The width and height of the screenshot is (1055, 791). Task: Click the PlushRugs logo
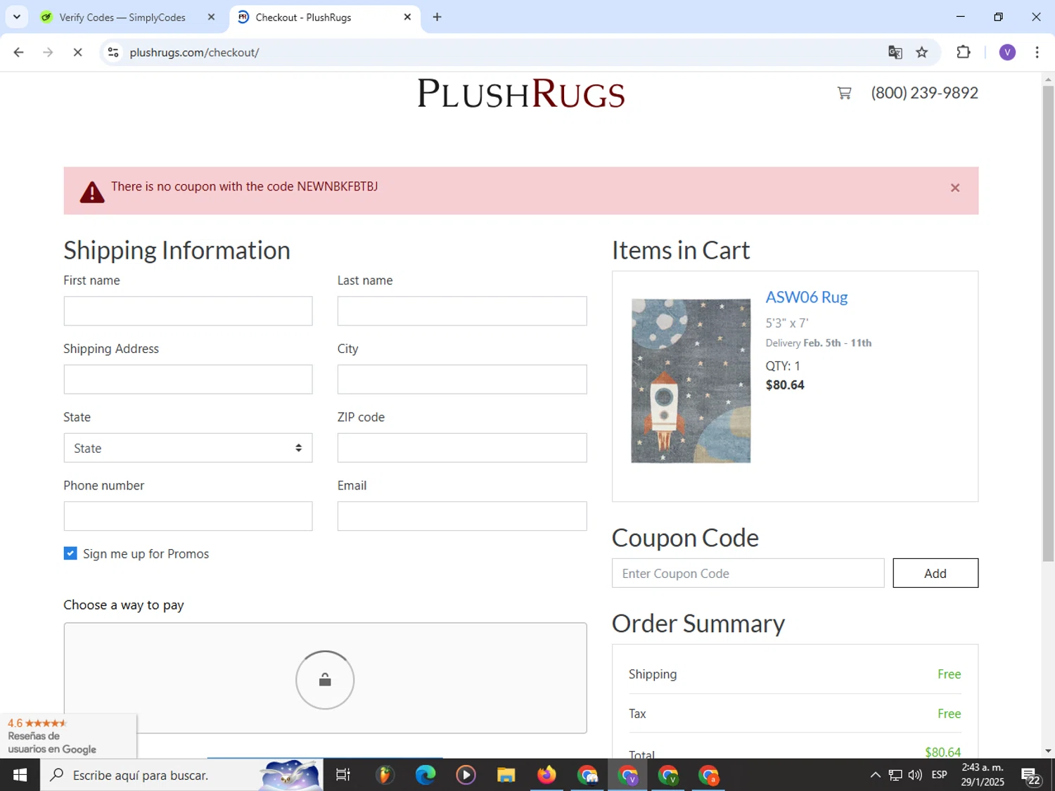pos(521,94)
